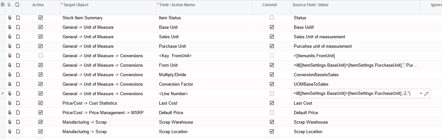Screen dimensions: 442x139
Task: Click the header notes document column icon
Action: 17,5
